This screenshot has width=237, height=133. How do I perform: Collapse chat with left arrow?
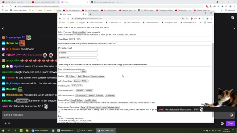pos(3,28)
